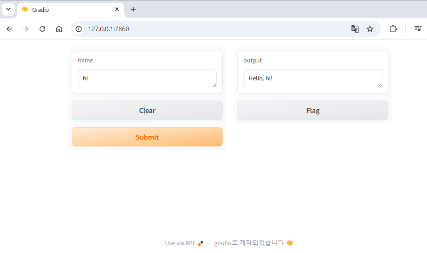Click the Flag button
Image resolution: width=427 pixels, height=253 pixels.
point(312,110)
